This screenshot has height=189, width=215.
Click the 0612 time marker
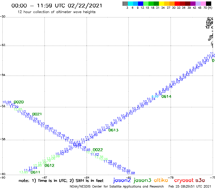click(49, 165)
